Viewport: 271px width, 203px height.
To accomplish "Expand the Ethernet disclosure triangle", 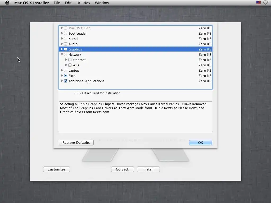I will tap(66, 60).
